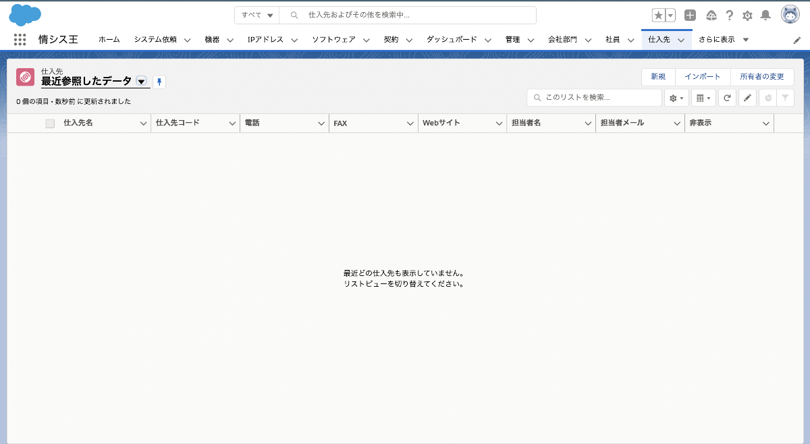Open the 担当者名 column action menu
Image resolution: width=810 pixels, height=444 pixels.
coord(588,123)
